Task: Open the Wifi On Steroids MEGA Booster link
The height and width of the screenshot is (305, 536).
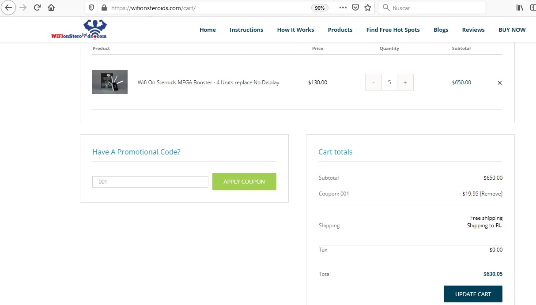Action: [x=208, y=83]
